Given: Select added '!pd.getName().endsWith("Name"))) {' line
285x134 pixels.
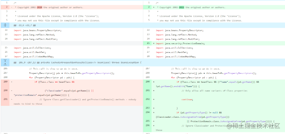Looking at the screenshot, I should (178, 86).
